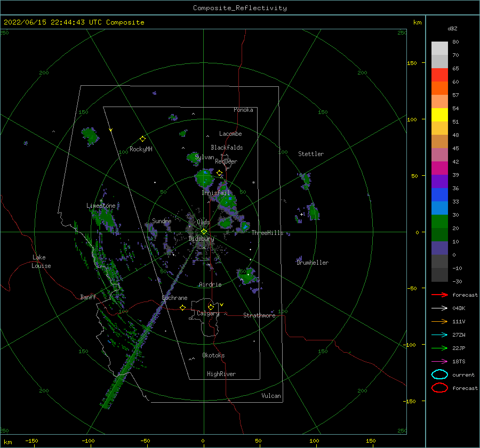Click the Composite_Reflectivity title text

click(240, 8)
